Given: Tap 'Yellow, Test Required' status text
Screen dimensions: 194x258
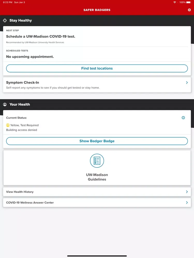Looking at the screenshot, I should coord(24,125).
